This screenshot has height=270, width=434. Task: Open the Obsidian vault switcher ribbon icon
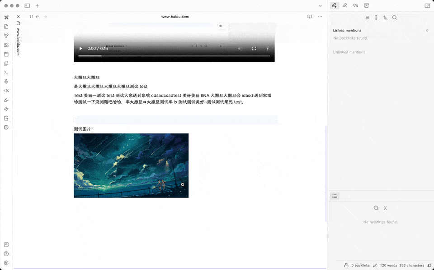[6, 18]
